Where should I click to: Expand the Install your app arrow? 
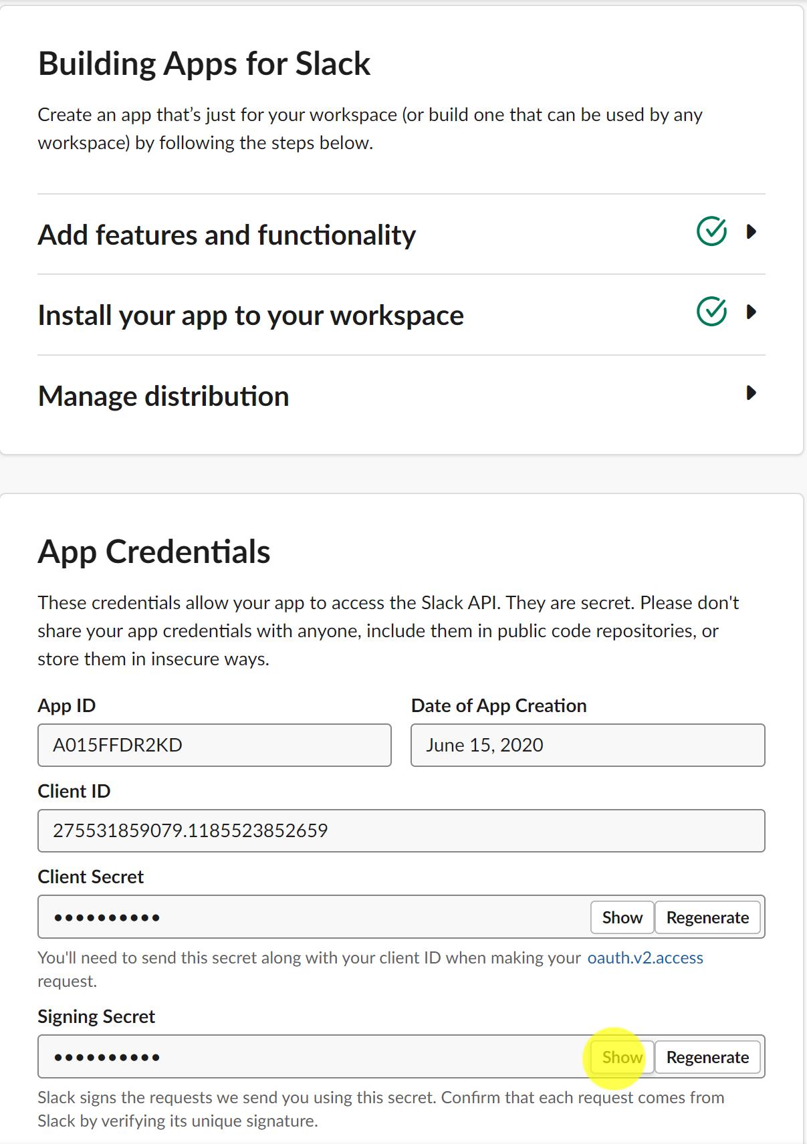point(751,312)
